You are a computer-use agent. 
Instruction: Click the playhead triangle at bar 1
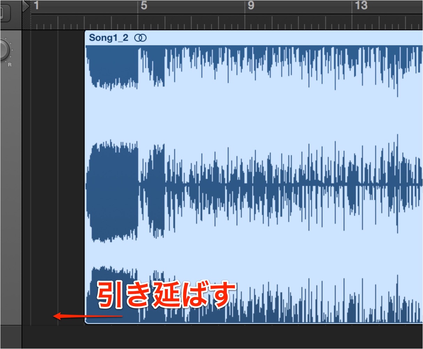pyautogui.click(x=26, y=6)
